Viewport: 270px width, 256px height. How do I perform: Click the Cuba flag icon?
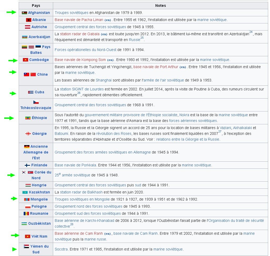(31, 92)
